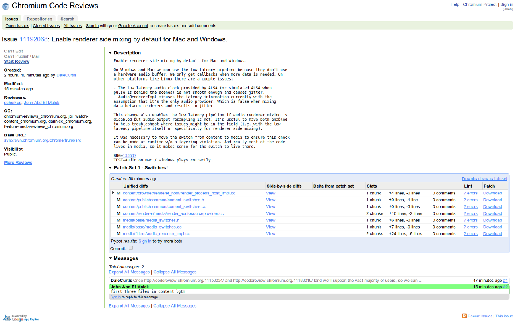Click Start Review
The height and width of the screenshot is (322, 515).
tap(16, 61)
